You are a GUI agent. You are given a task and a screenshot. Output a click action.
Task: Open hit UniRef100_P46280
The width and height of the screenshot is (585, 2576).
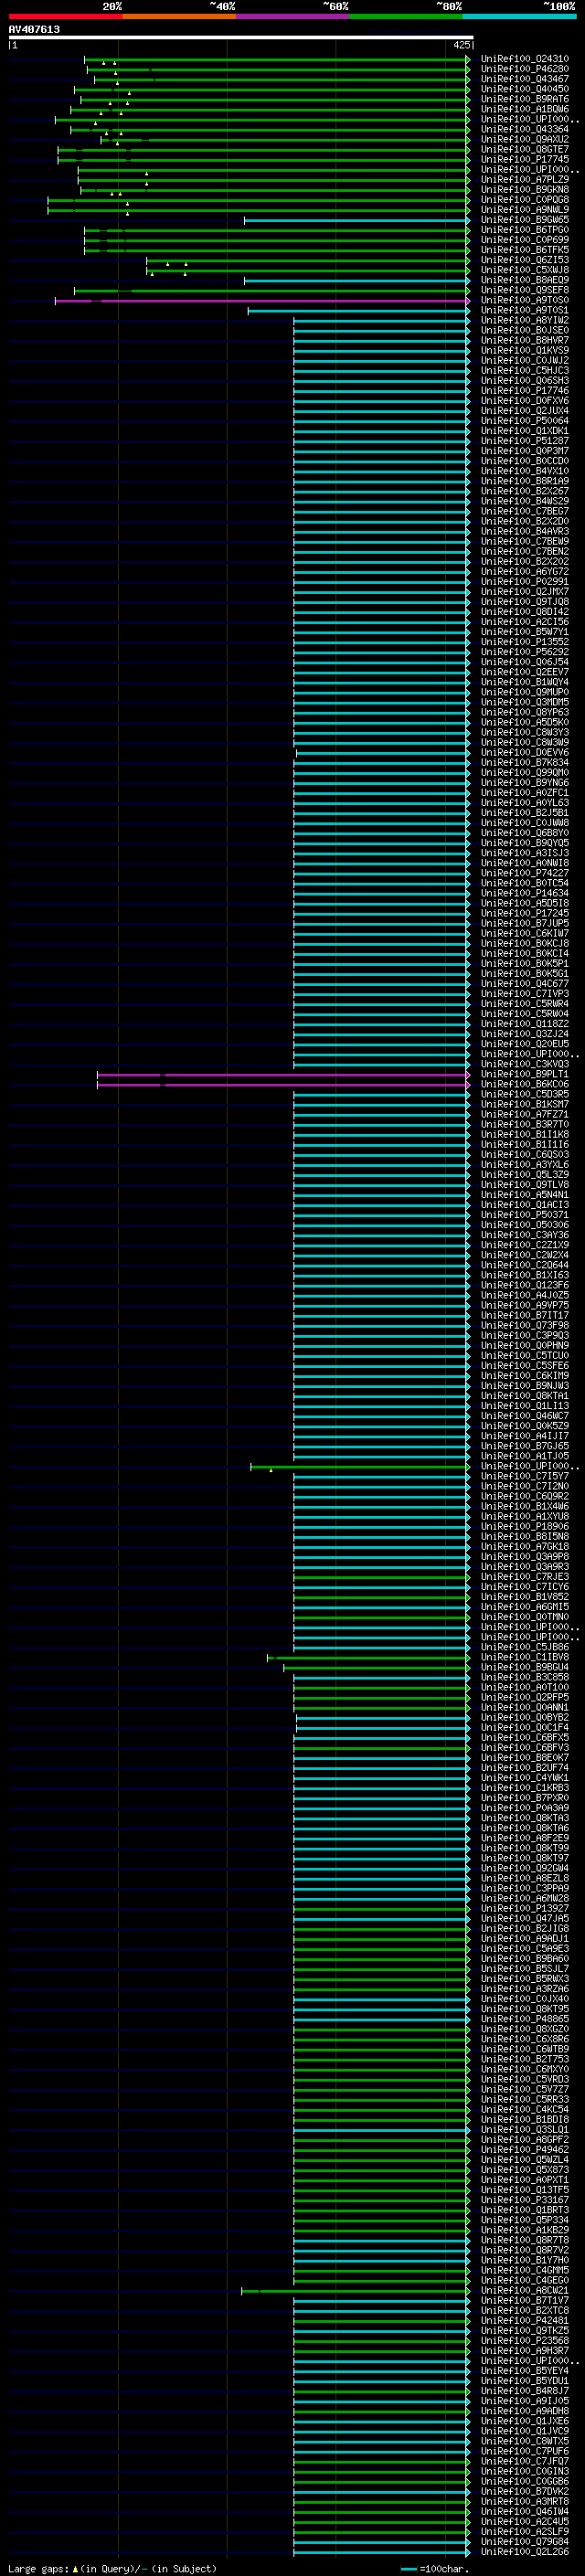(524, 69)
